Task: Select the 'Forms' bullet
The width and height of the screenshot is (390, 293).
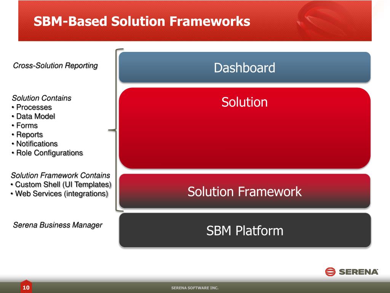Action: 25,125
